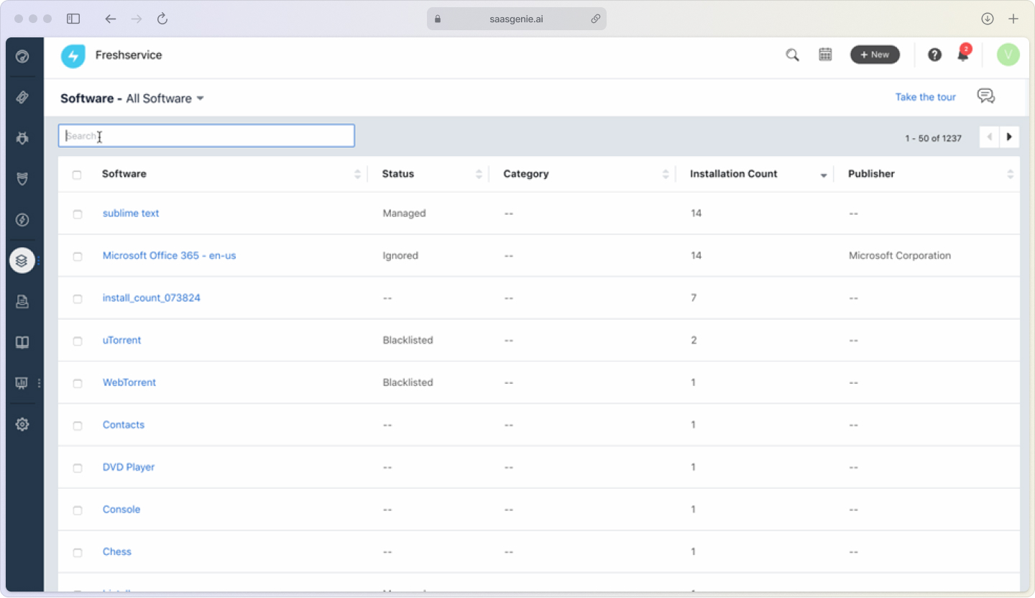The height and width of the screenshot is (598, 1035).
Task: Open the shield icon in sidebar
Action: point(22,179)
